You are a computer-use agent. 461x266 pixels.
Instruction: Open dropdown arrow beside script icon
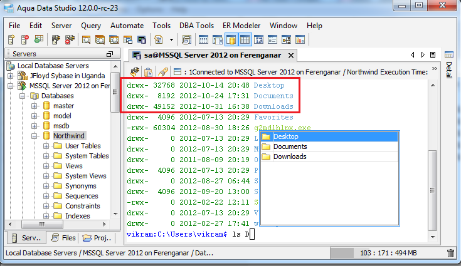pos(171,40)
